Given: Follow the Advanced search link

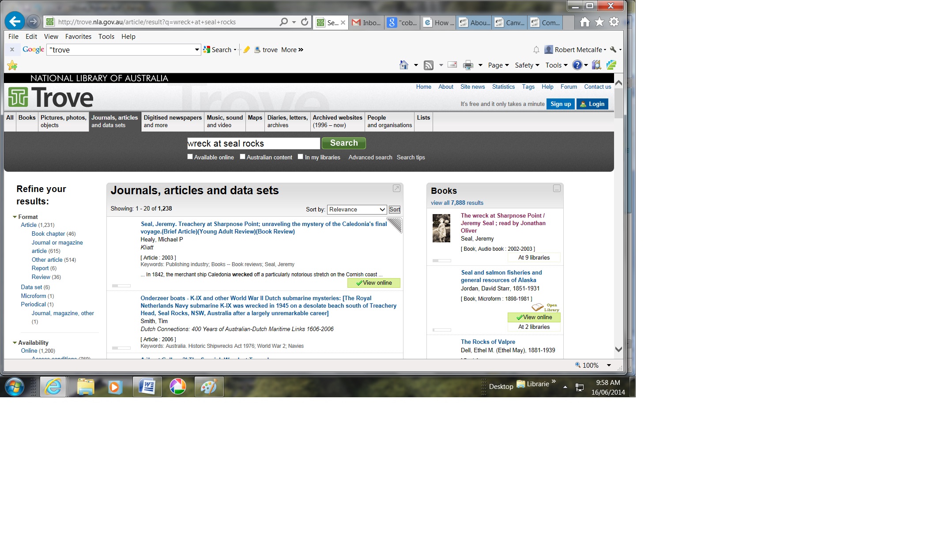Looking at the screenshot, I should [370, 157].
